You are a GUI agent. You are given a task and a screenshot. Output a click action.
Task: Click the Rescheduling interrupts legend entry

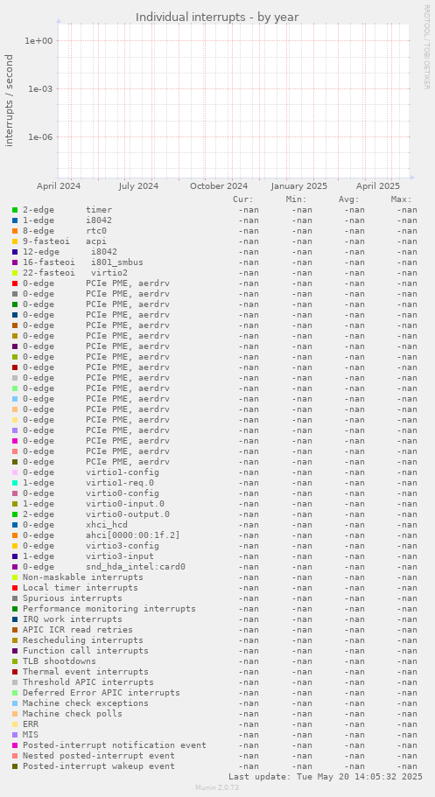pyautogui.click(x=83, y=640)
